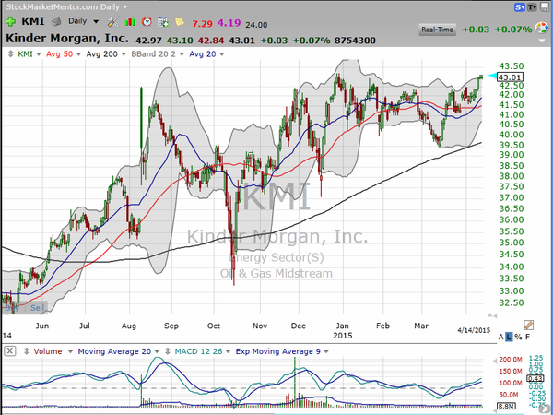
Task: Click the 24.00 value in toolbar
Action: (256, 25)
